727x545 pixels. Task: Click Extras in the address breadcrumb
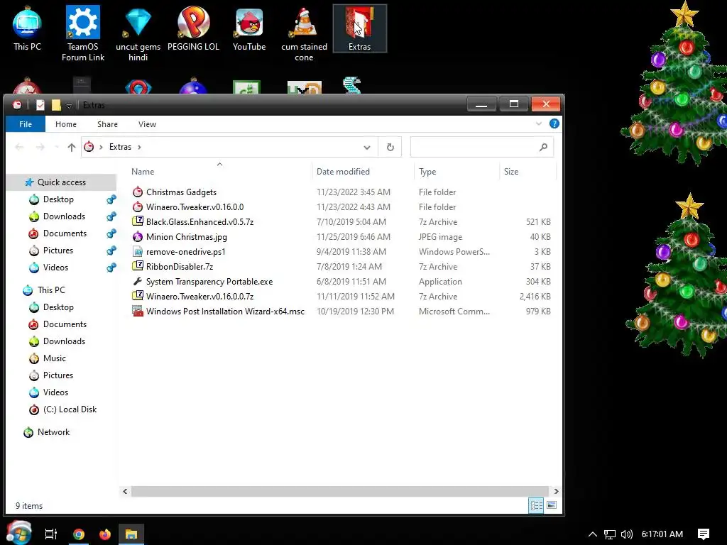pos(120,147)
